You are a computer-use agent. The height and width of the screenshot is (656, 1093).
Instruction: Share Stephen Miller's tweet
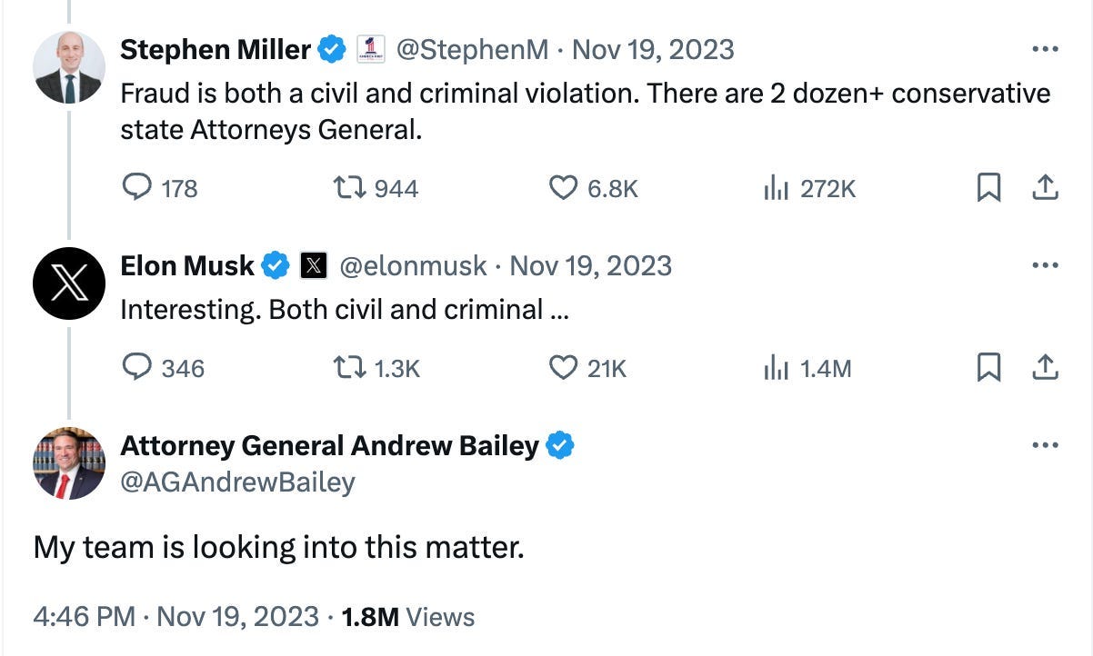1046,188
